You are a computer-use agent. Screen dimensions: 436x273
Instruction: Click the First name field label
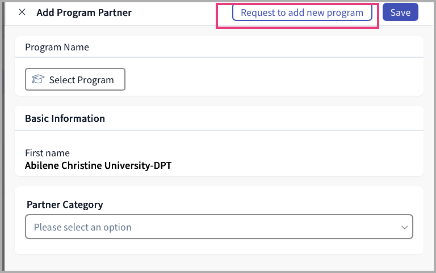47,153
